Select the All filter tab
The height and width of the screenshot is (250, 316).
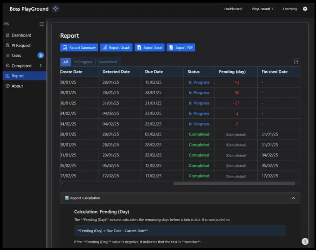tap(66, 62)
